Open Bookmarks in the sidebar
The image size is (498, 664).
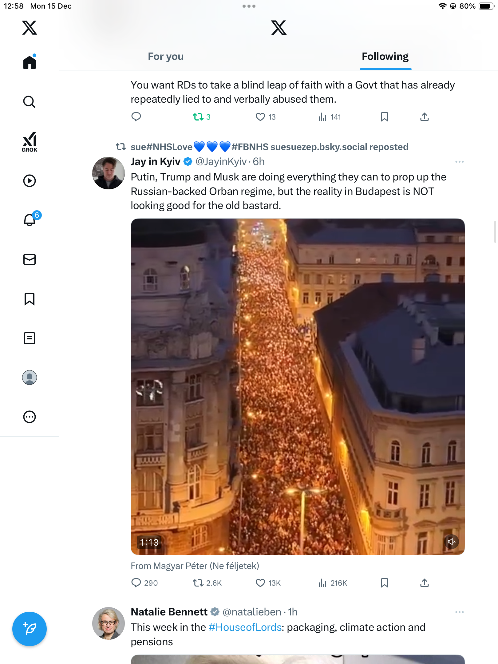30,299
